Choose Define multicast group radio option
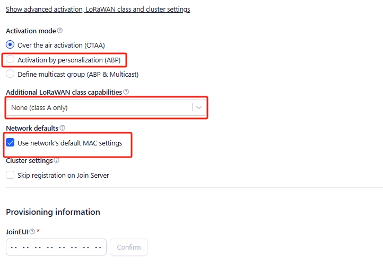Viewport: 383px width, 265px height. 10,75
